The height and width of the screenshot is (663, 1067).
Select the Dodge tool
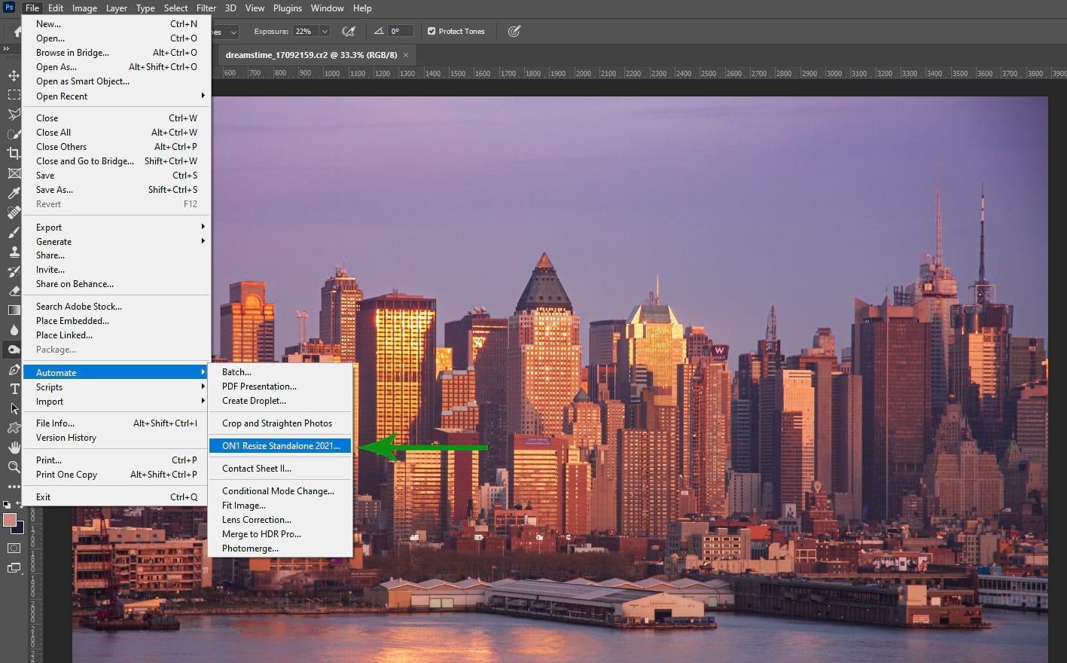[14, 350]
